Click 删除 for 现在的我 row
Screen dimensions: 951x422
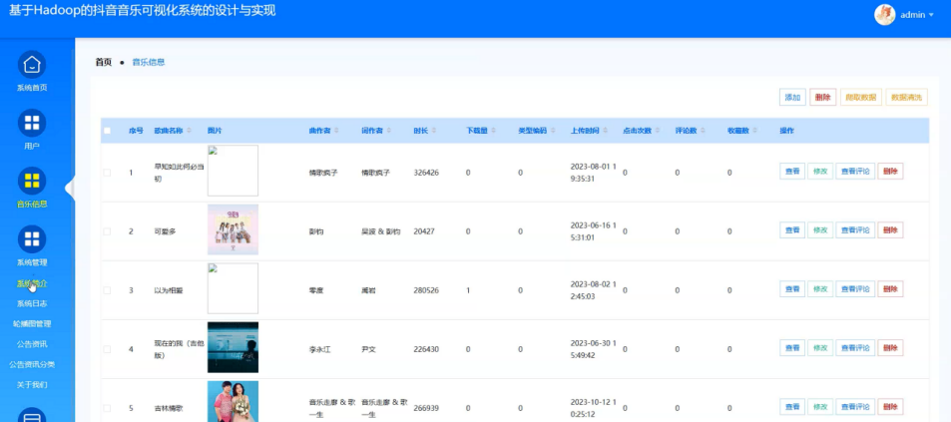(890, 347)
